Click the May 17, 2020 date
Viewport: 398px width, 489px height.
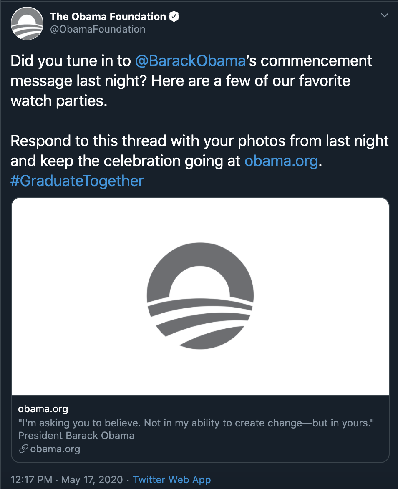[x=92, y=480]
